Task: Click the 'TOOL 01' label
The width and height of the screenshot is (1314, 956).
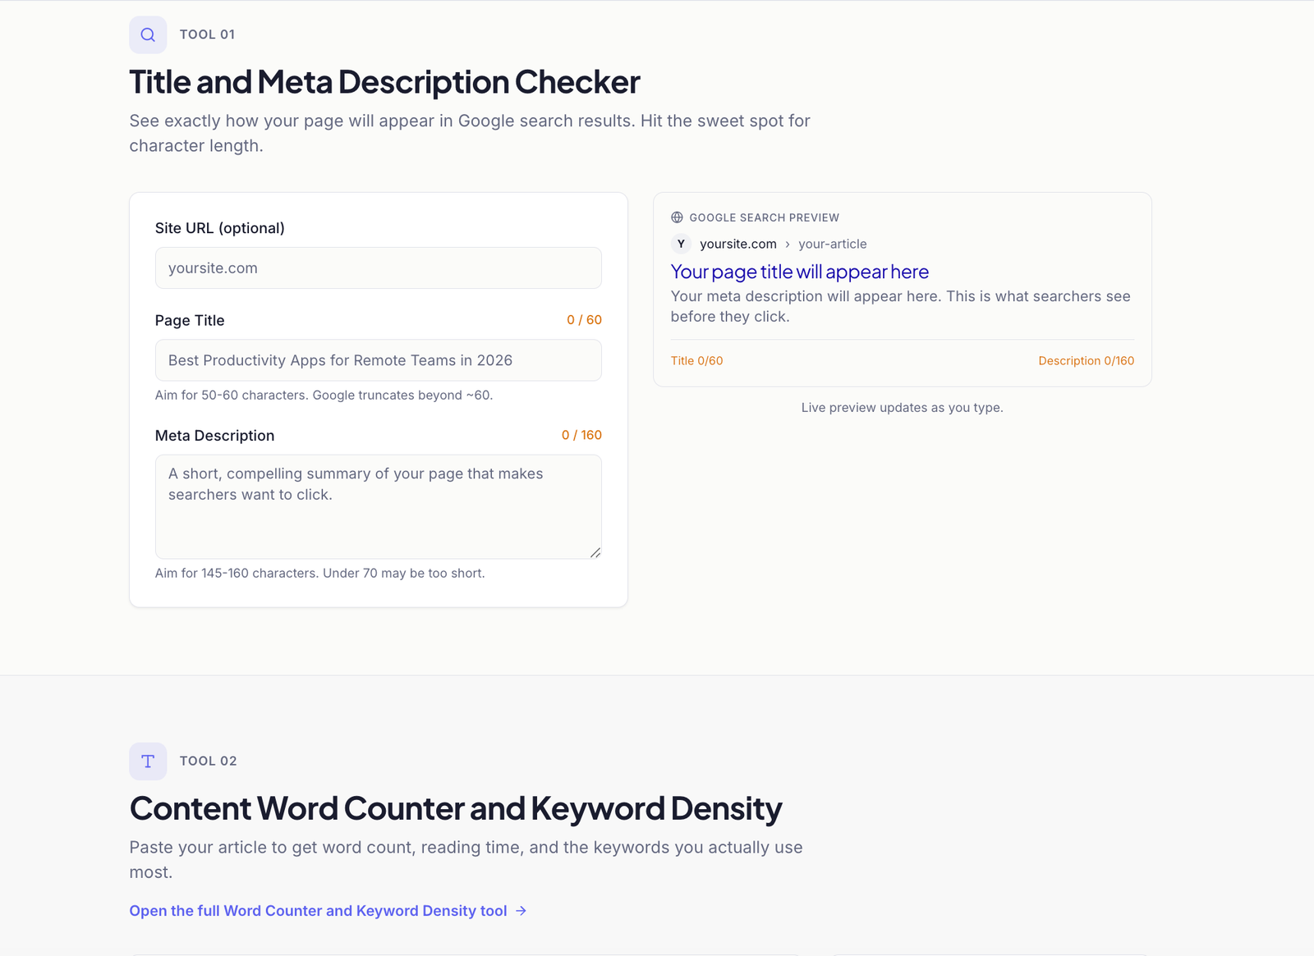Action: 207,34
